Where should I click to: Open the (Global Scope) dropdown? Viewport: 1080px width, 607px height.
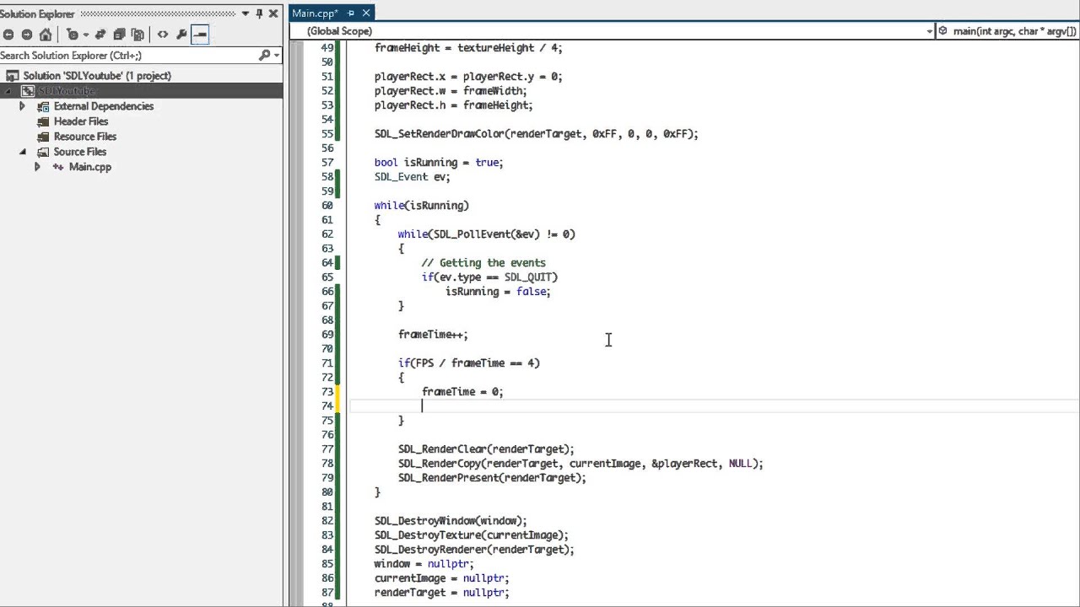click(x=613, y=31)
